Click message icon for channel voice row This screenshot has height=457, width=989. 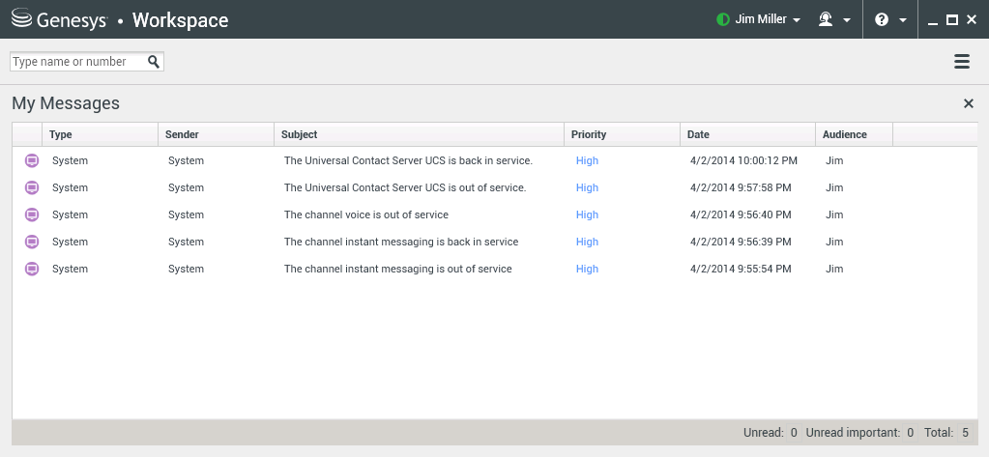click(x=31, y=214)
